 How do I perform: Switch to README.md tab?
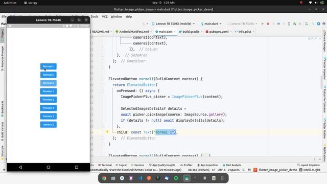(x=101, y=32)
